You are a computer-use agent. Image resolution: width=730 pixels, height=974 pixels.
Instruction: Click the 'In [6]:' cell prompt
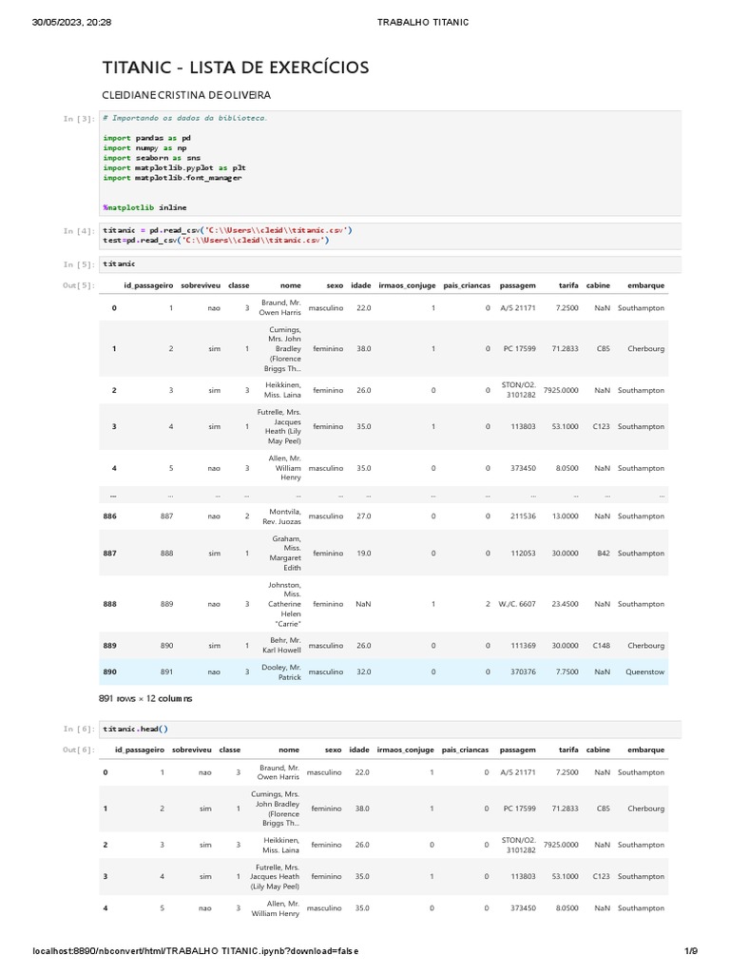click(x=79, y=730)
